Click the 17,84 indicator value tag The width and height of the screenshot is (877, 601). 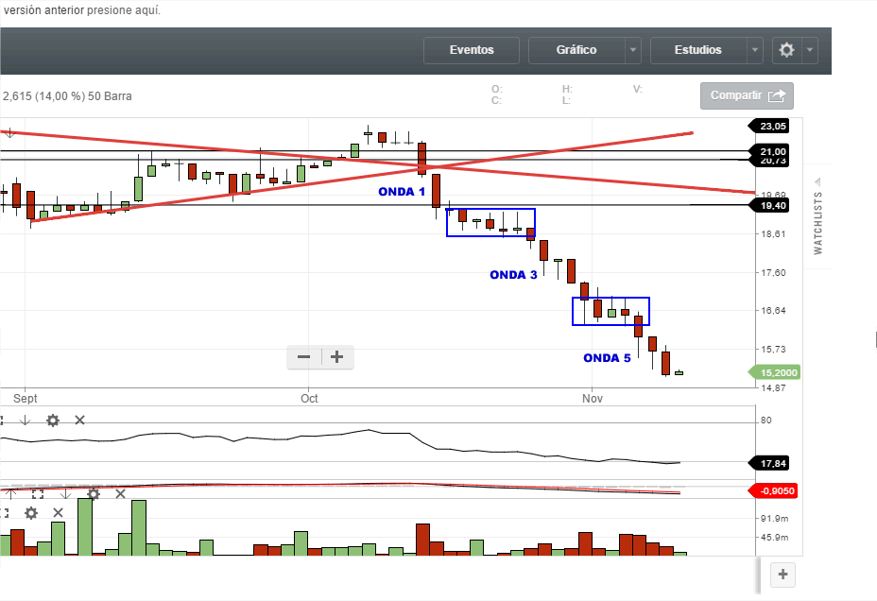pos(768,463)
